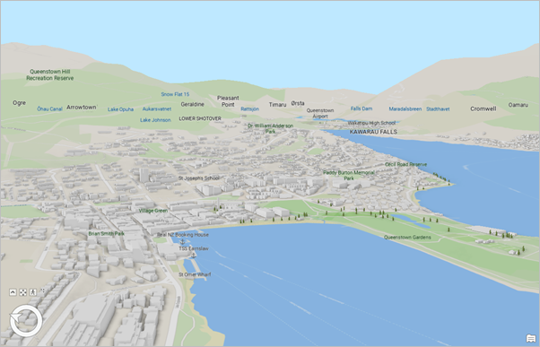Select the KAWARAU FALLS label
The height and width of the screenshot is (347, 540).
point(373,132)
